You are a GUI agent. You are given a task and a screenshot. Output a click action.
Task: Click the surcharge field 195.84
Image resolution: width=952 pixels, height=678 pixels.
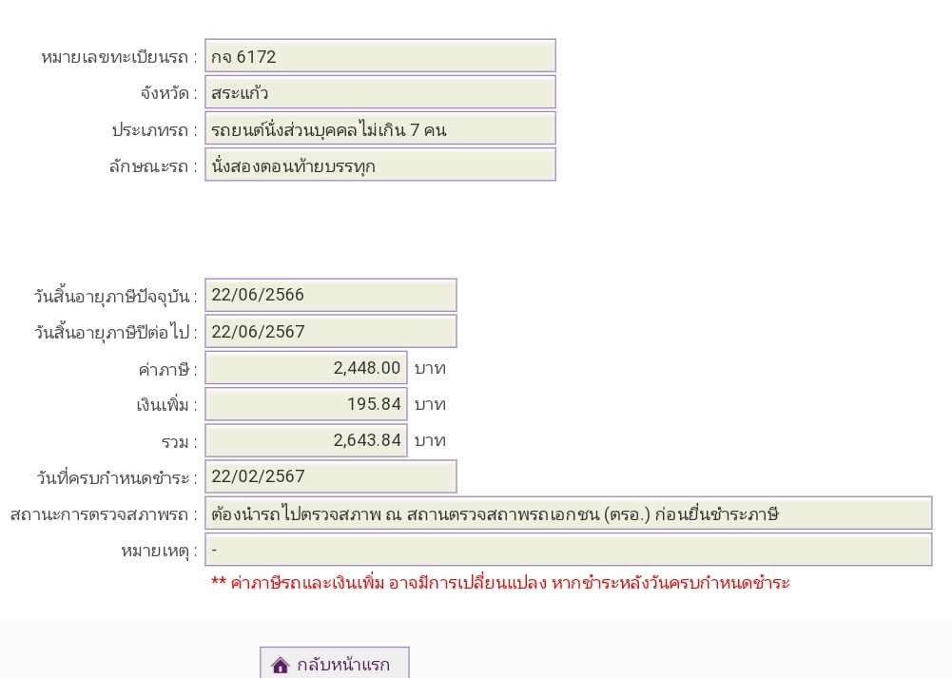coord(306,403)
